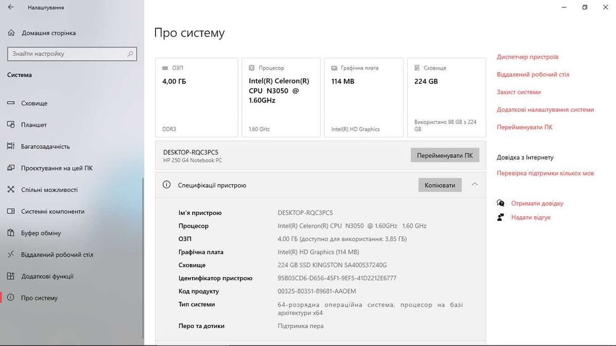616x346 pixels.
Task: Click the Ім'я пристрою value DESKTOP-RQC3PC5
Action: [305, 212]
